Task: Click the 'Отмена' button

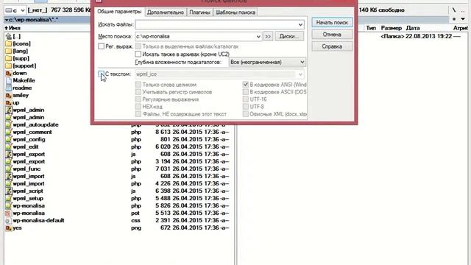Action: pos(332,35)
